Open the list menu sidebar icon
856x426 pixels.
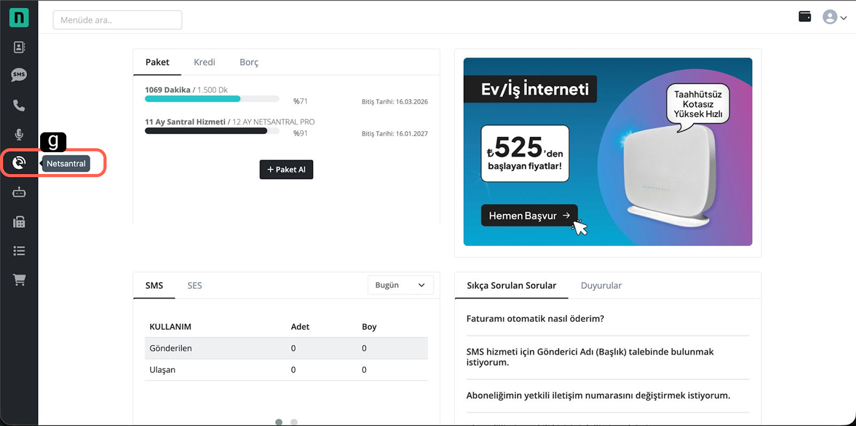(x=19, y=250)
